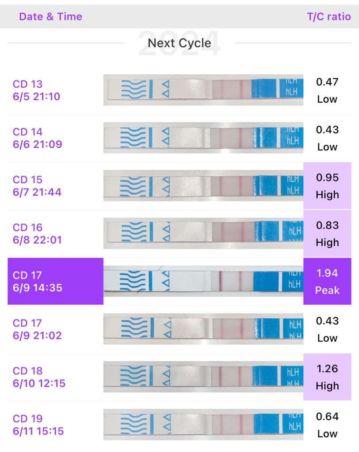The width and height of the screenshot is (359, 452).
Task: Tap the Peak day strip image
Action: [203, 281]
